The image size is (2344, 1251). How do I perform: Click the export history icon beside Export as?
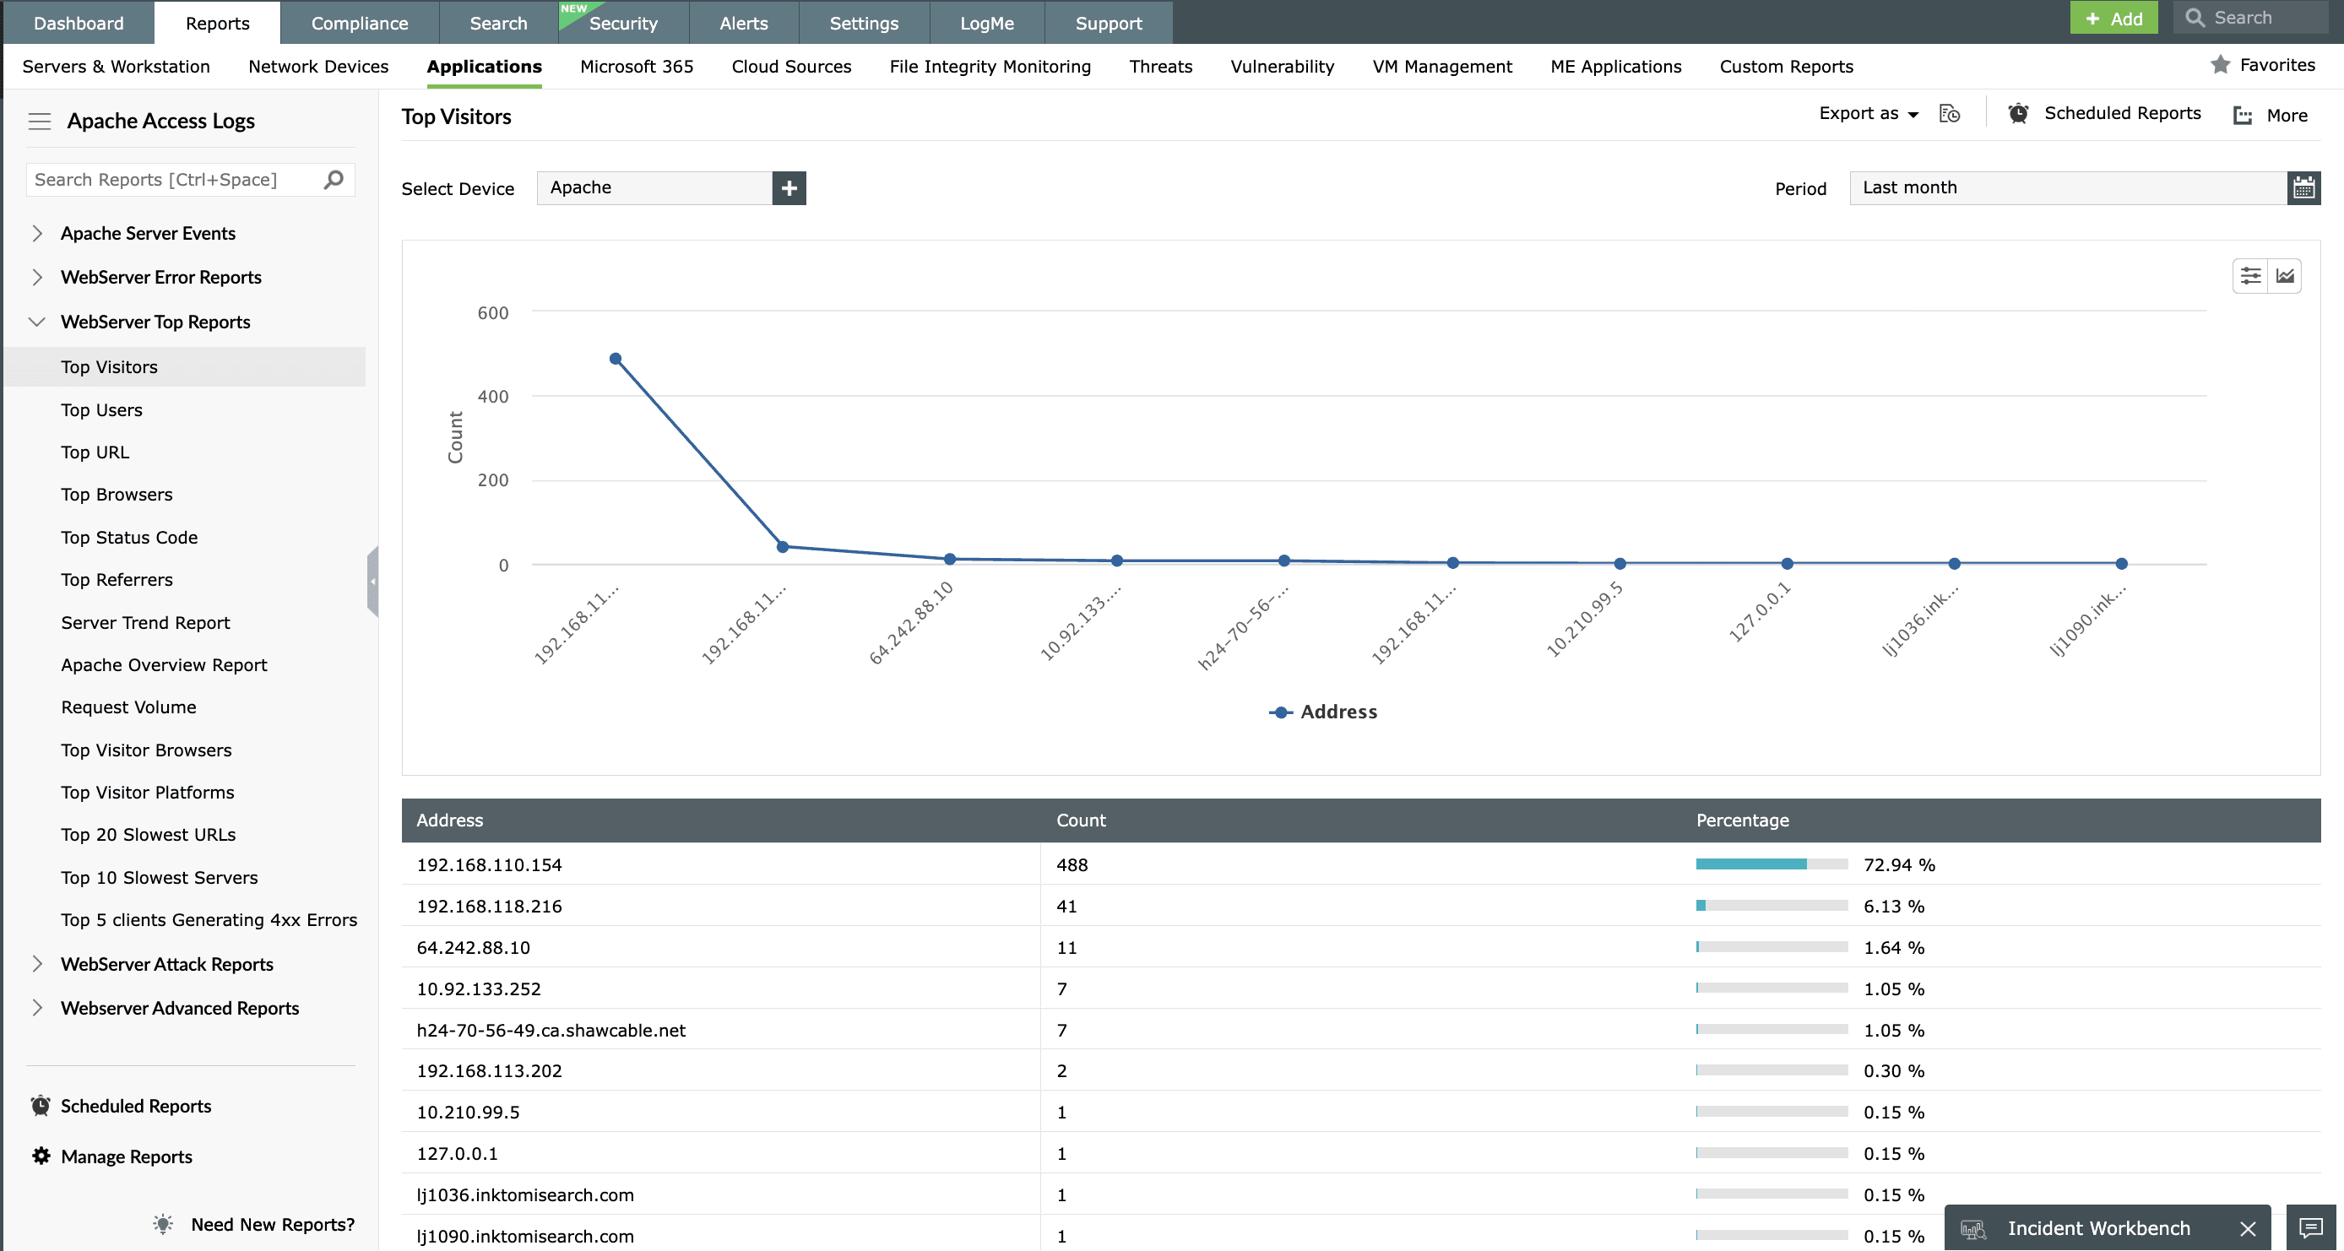point(1949,114)
